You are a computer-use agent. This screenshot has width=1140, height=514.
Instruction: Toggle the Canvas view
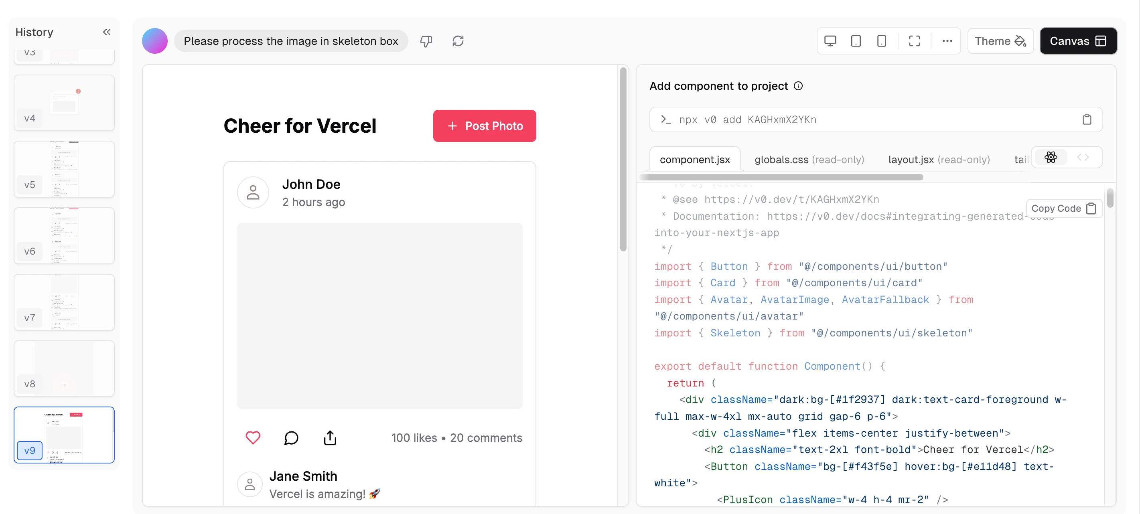tap(1078, 41)
